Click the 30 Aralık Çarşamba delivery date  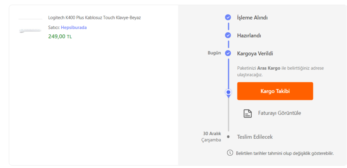pos(212,136)
